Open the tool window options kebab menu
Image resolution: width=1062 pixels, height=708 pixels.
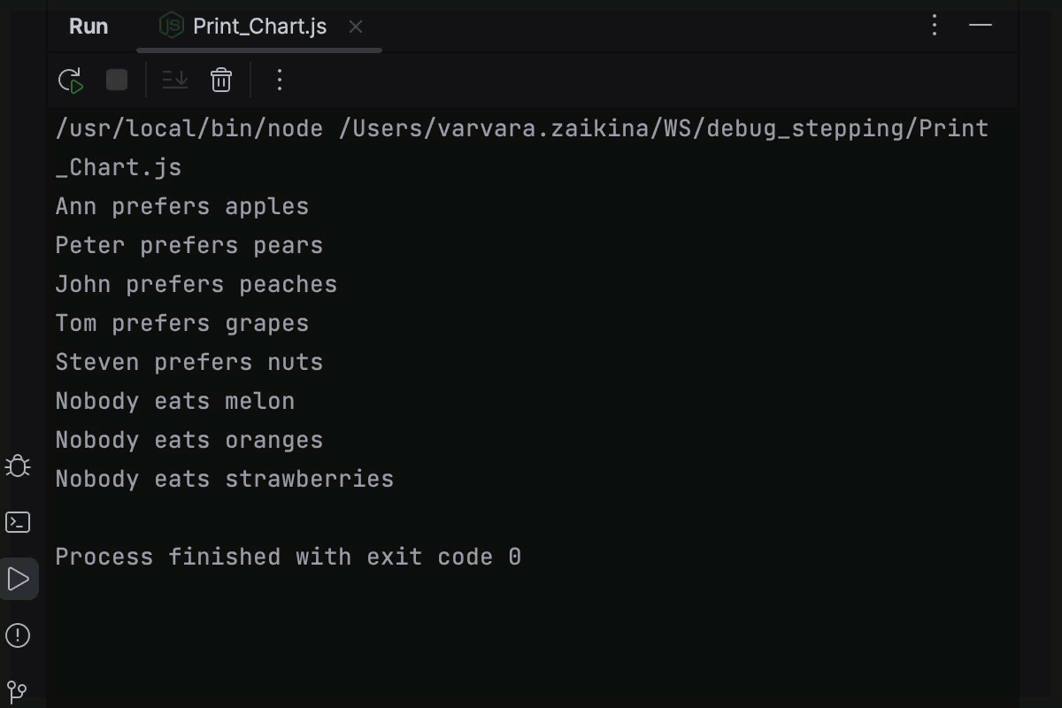(934, 26)
